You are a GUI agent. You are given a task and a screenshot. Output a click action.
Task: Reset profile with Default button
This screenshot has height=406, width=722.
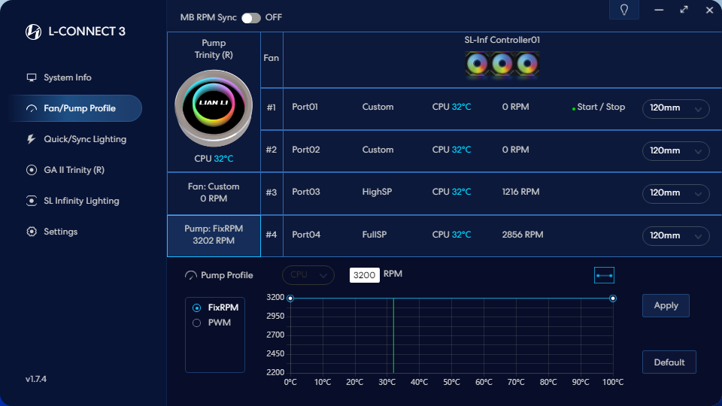pyautogui.click(x=669, y=362)
